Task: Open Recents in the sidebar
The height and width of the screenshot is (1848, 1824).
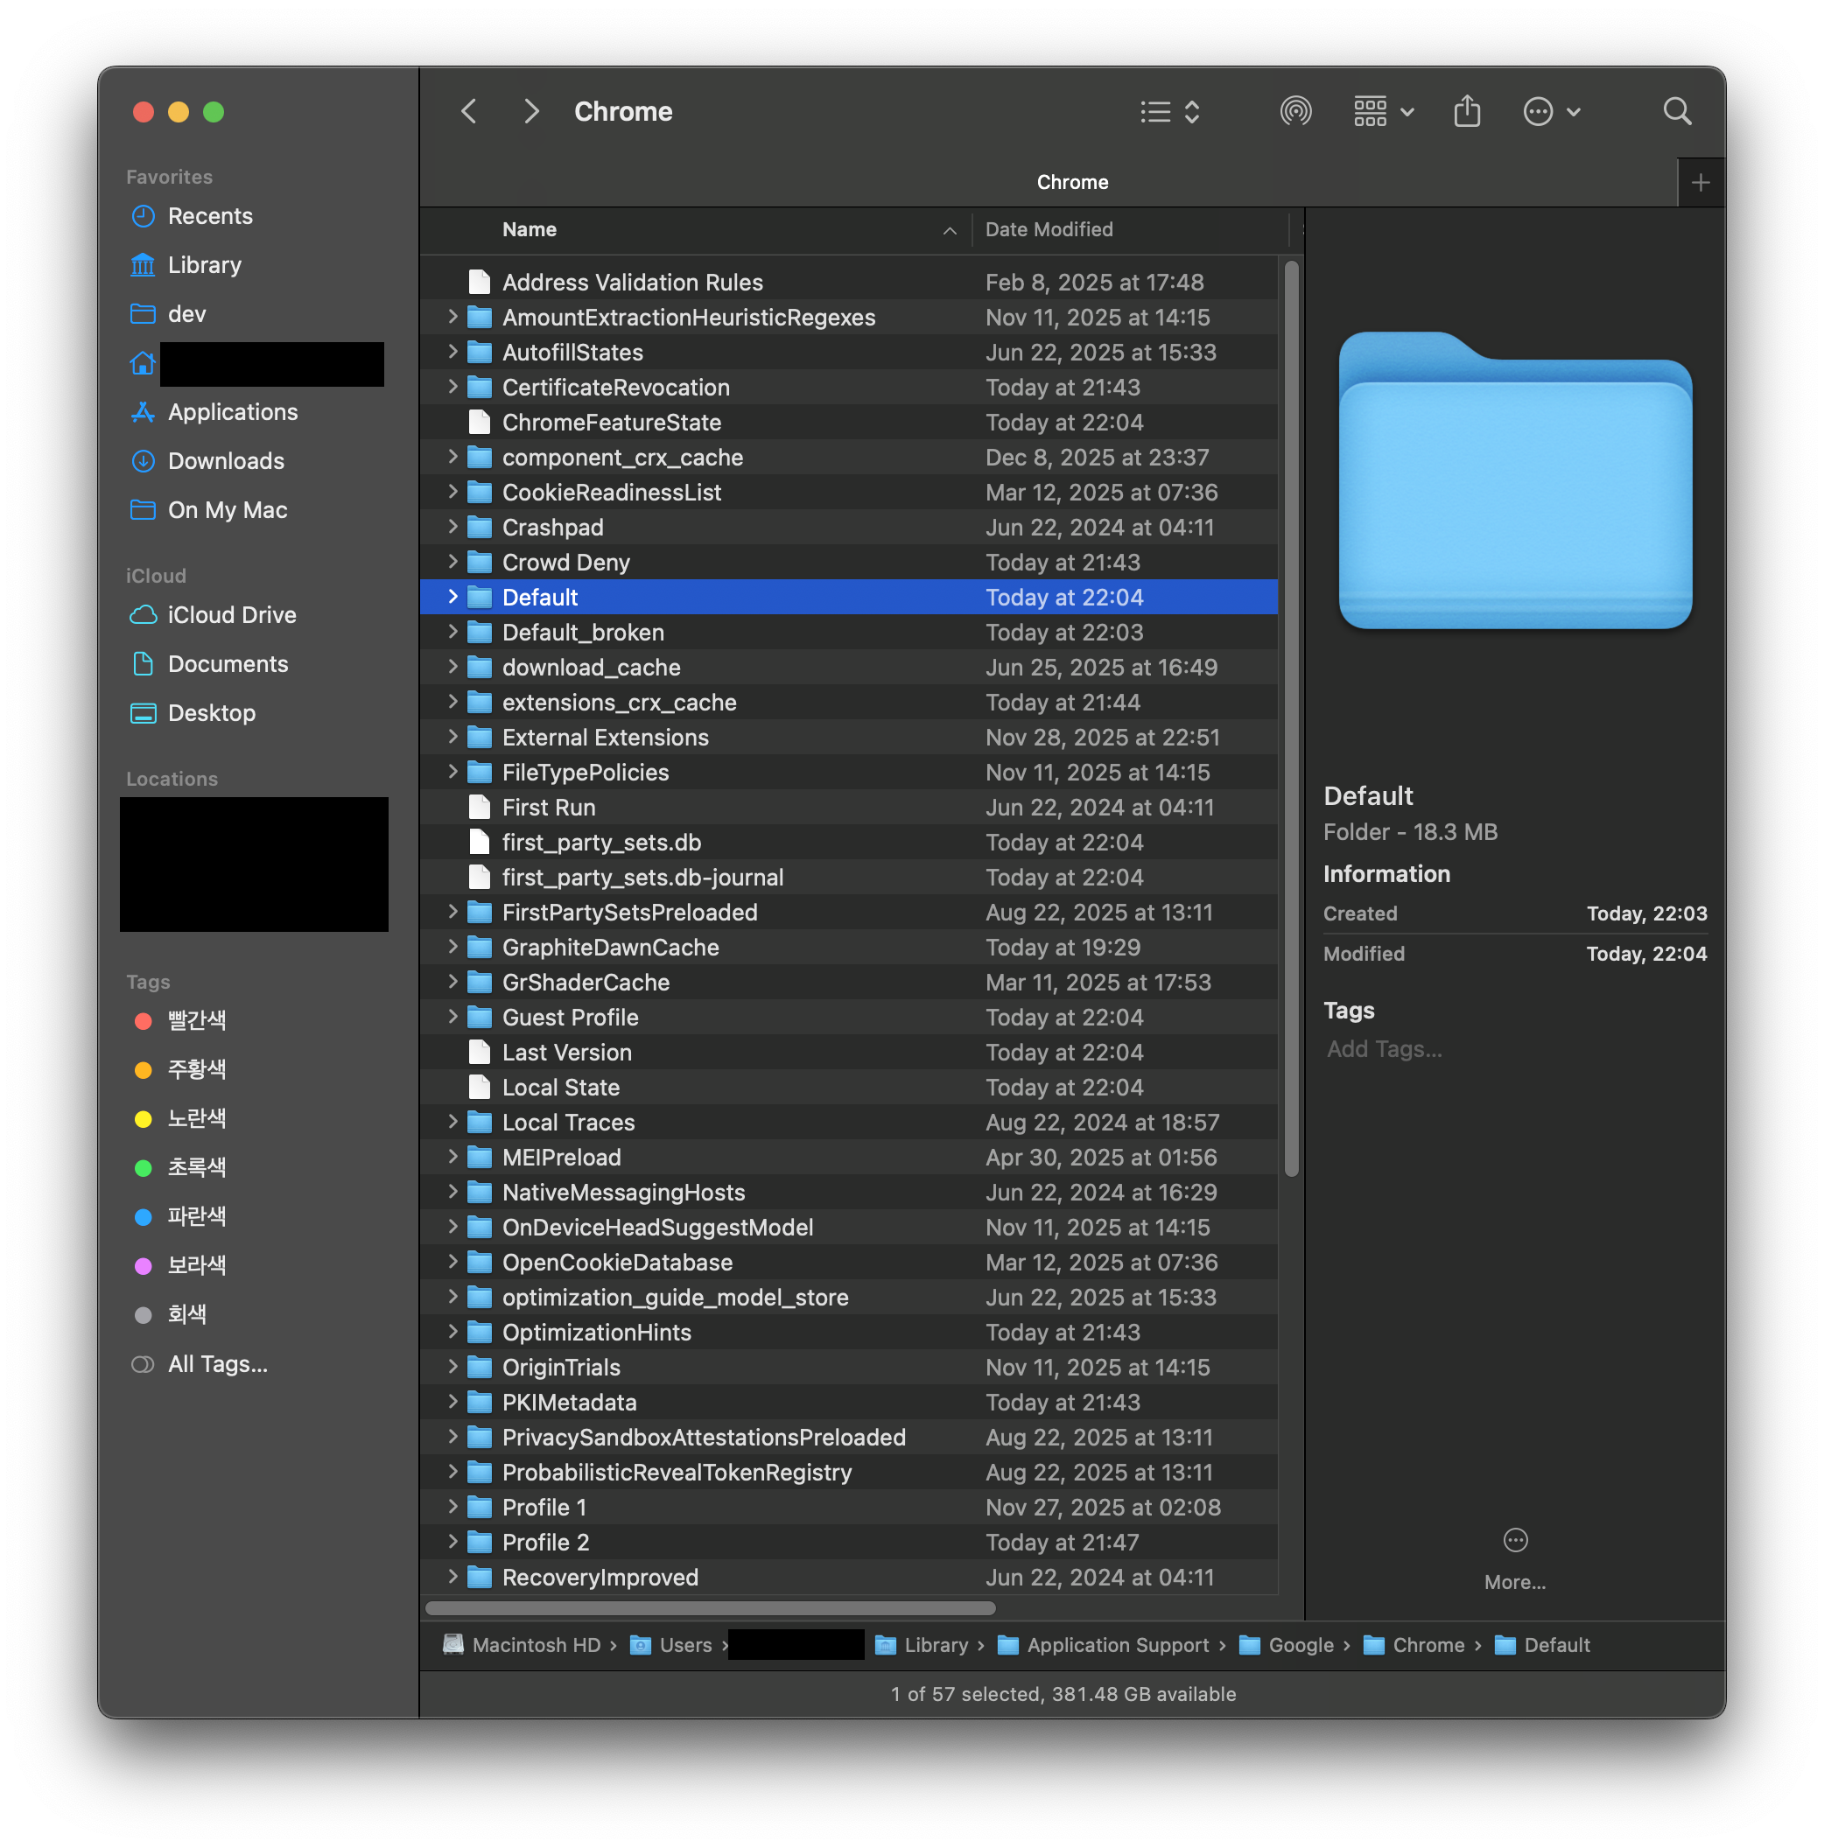Action: coord(209,216)
